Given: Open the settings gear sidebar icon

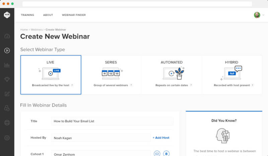Looking at the screenshot, I should (7, 138).
